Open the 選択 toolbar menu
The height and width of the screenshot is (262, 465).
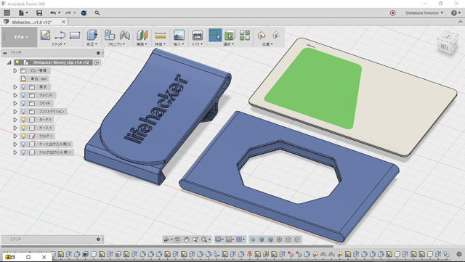(229, 44)
